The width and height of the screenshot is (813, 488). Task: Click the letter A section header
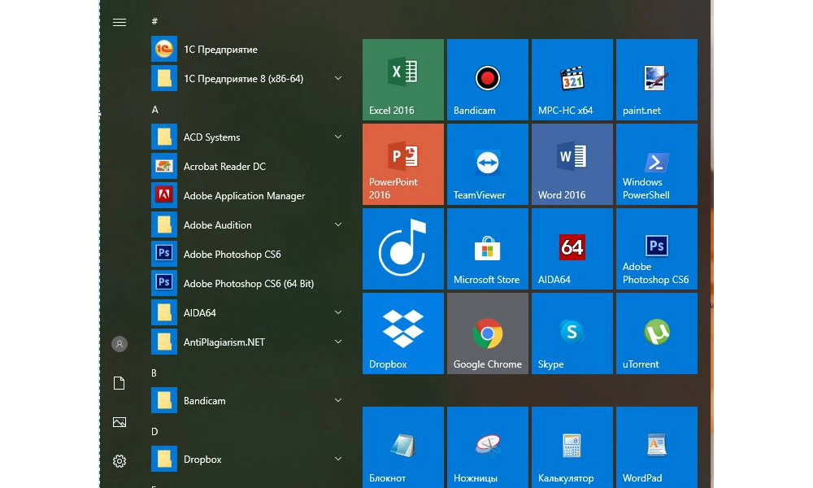click(154, 110)
